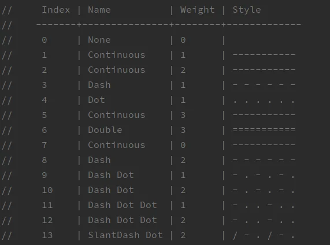Click Dash Dot in the index 9 row

click(111, 175)
